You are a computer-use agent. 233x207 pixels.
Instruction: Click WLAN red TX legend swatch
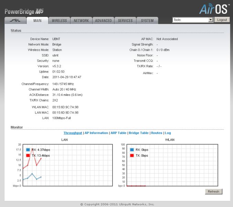pos(132,156)
